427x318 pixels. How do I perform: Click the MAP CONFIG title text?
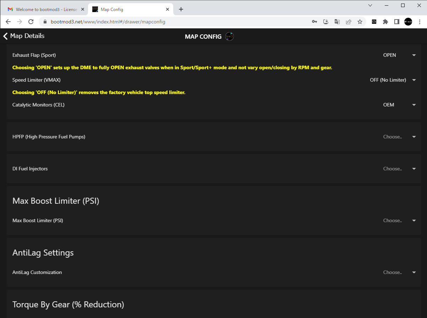tap(203, 37)
